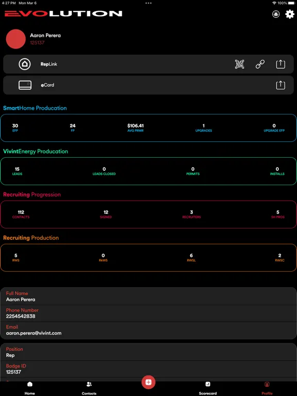Select the 112 CONTACTS stat

(21, 214)
